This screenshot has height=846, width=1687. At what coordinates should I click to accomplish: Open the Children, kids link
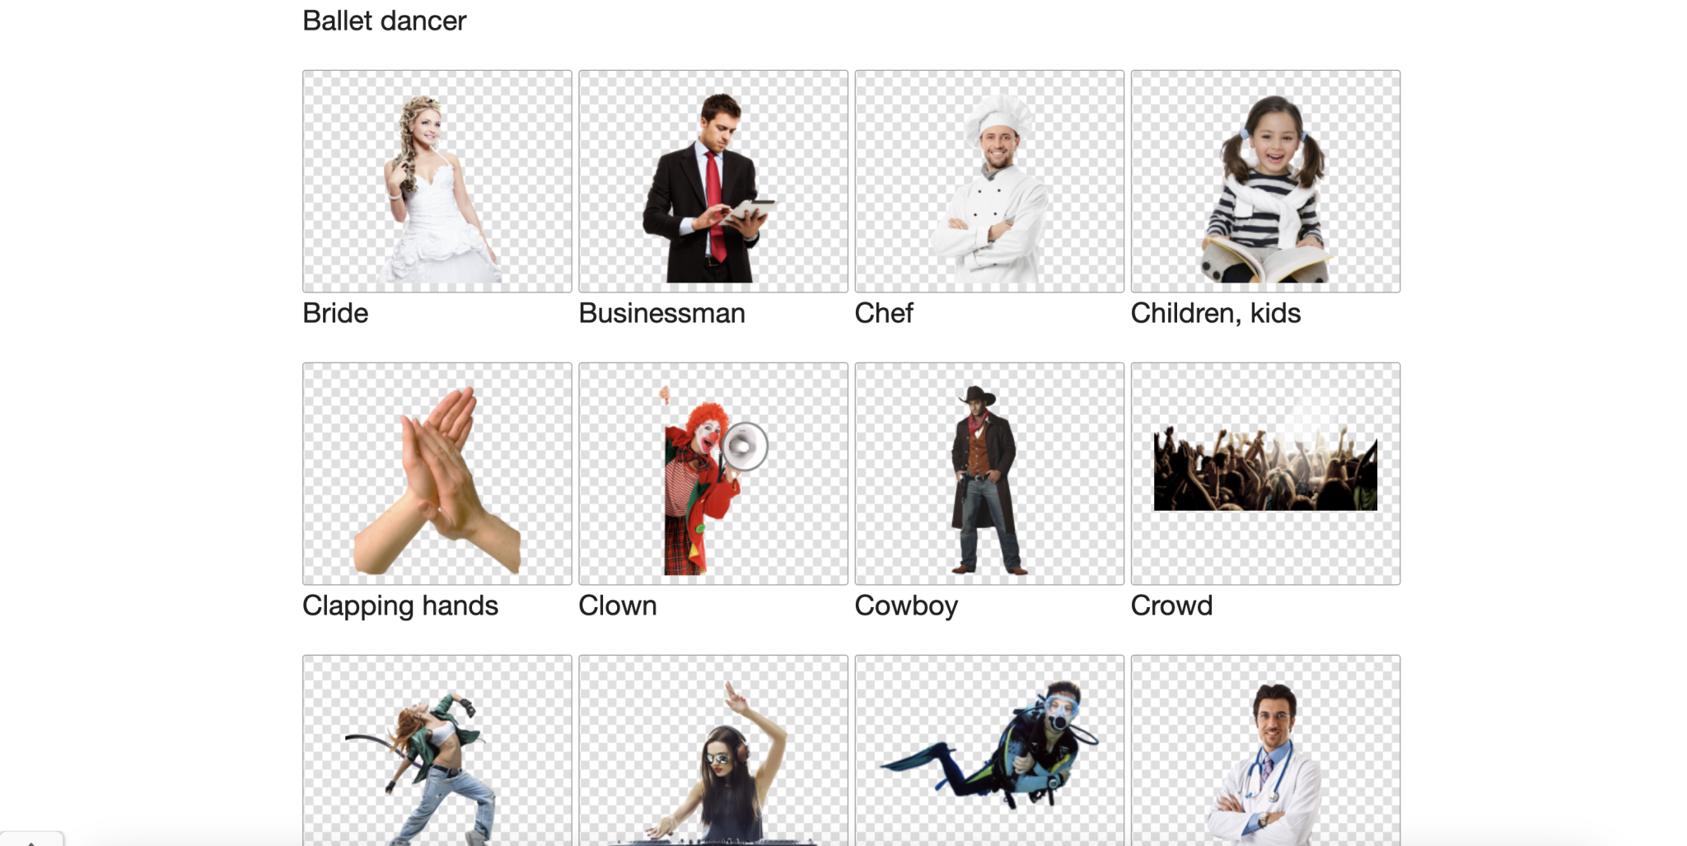[1217, 313]
